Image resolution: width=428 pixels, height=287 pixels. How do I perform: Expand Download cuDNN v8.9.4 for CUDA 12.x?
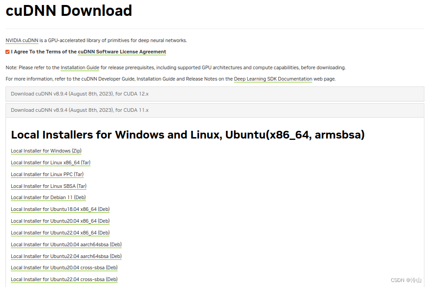215,94
